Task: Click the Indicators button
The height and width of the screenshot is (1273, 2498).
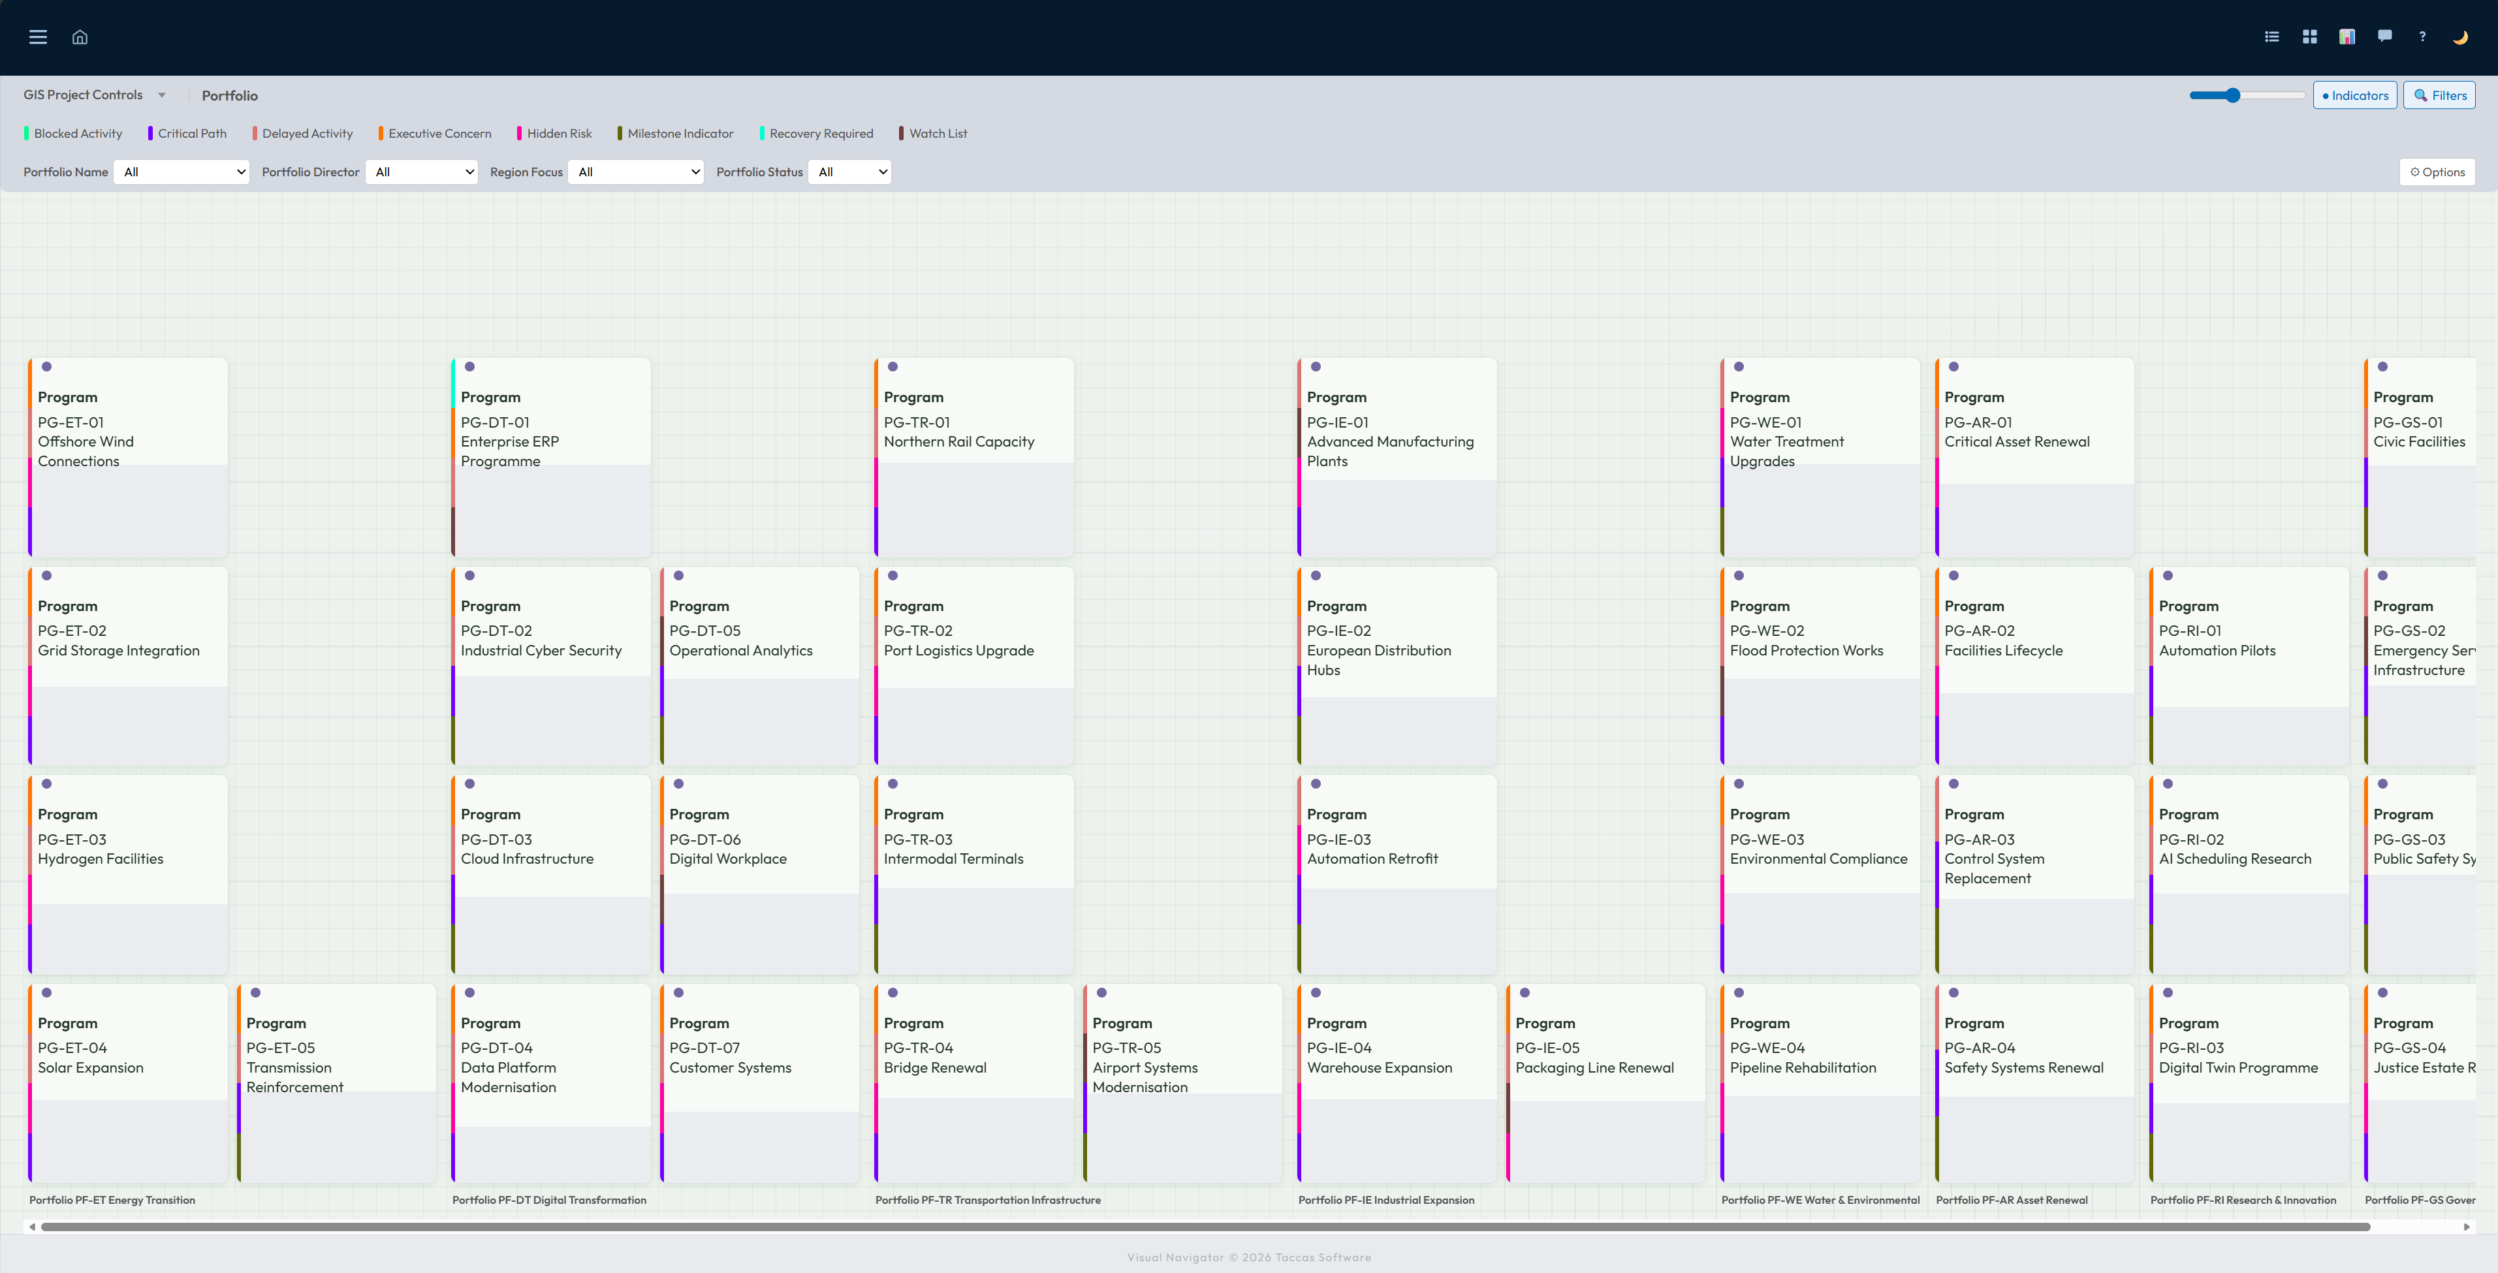Action: point(2354,95)
